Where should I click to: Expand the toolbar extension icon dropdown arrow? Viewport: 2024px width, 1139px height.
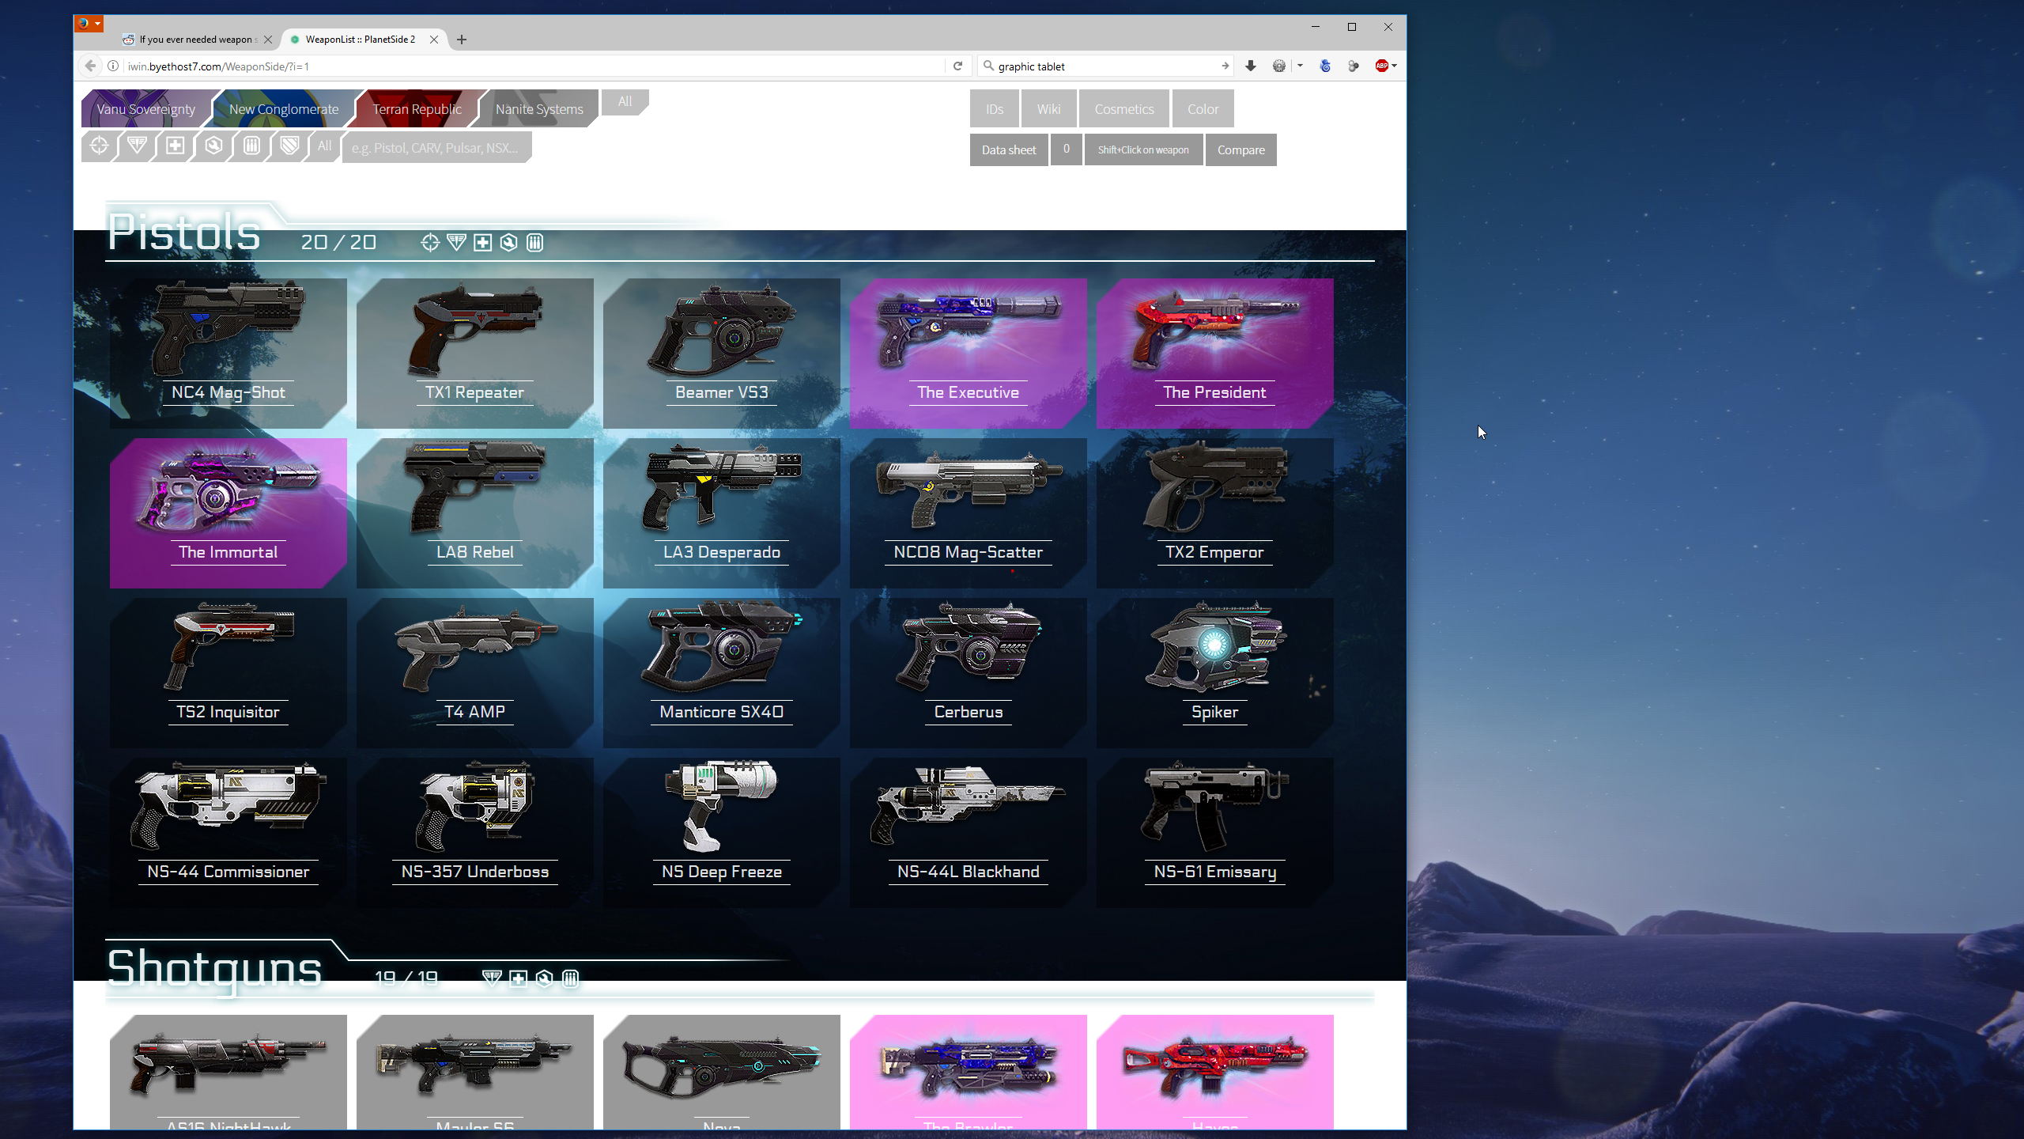(x=1300, y=66)
